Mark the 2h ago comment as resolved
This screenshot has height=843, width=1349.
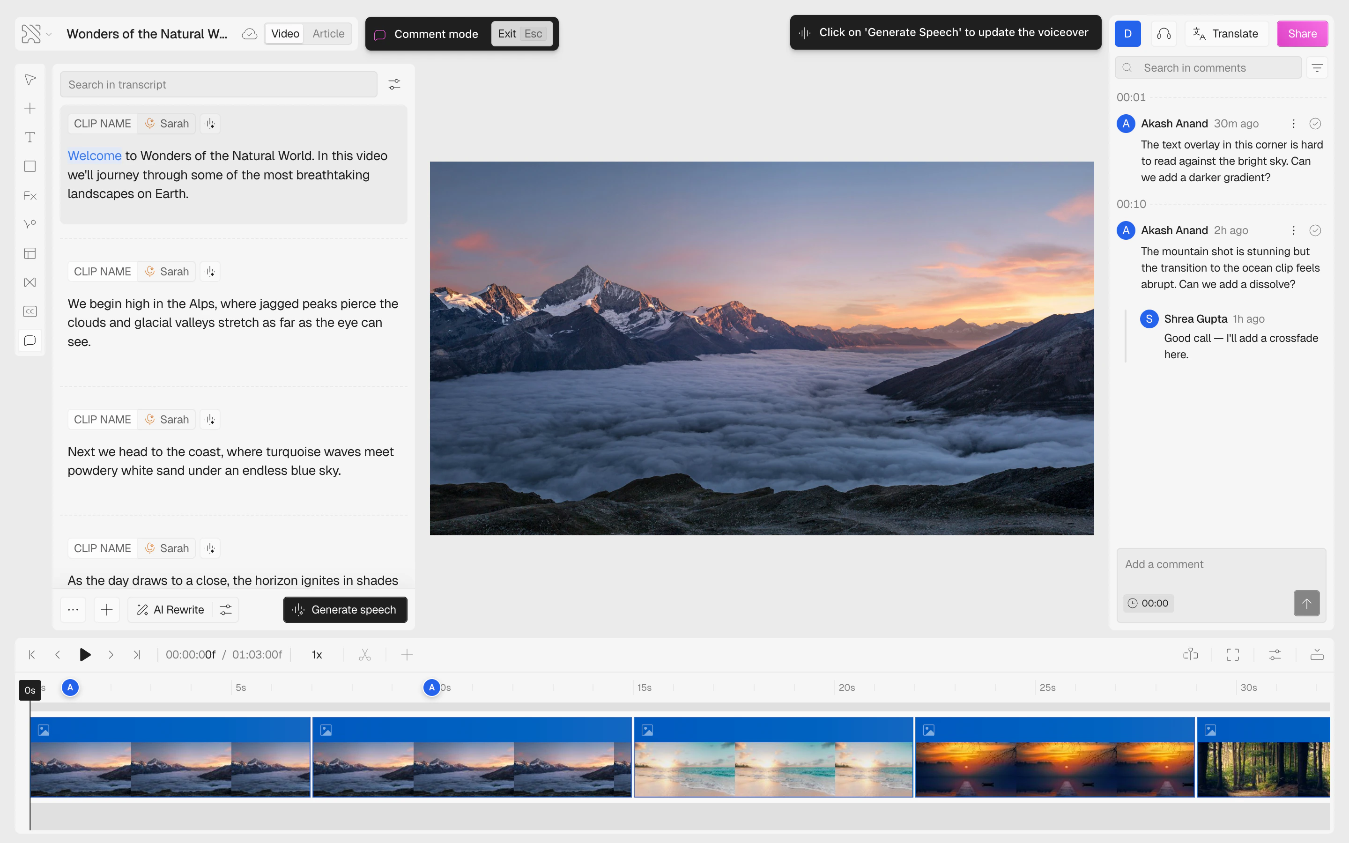pos(1315,230)
